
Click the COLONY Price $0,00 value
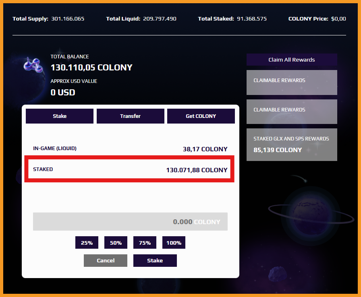click(x=338, y=19)
